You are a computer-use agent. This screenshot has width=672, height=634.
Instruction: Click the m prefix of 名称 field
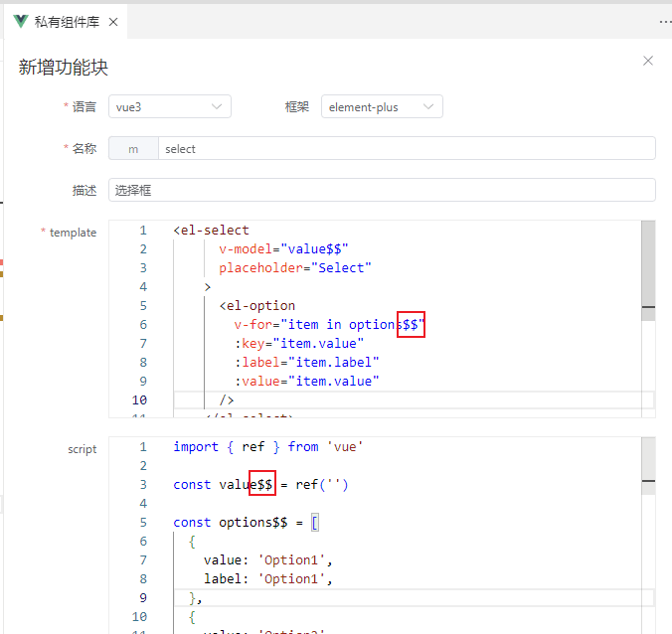click(x=132, y=148)
